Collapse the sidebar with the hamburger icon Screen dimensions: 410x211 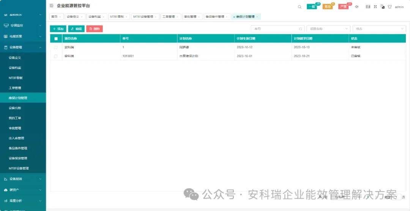point(52,6)
